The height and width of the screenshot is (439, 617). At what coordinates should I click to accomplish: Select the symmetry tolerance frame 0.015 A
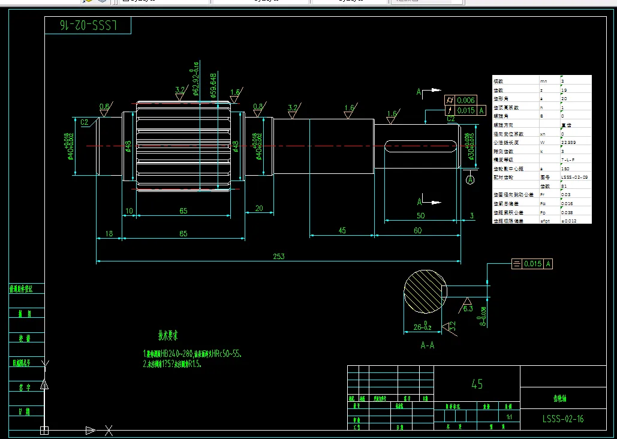531,264
